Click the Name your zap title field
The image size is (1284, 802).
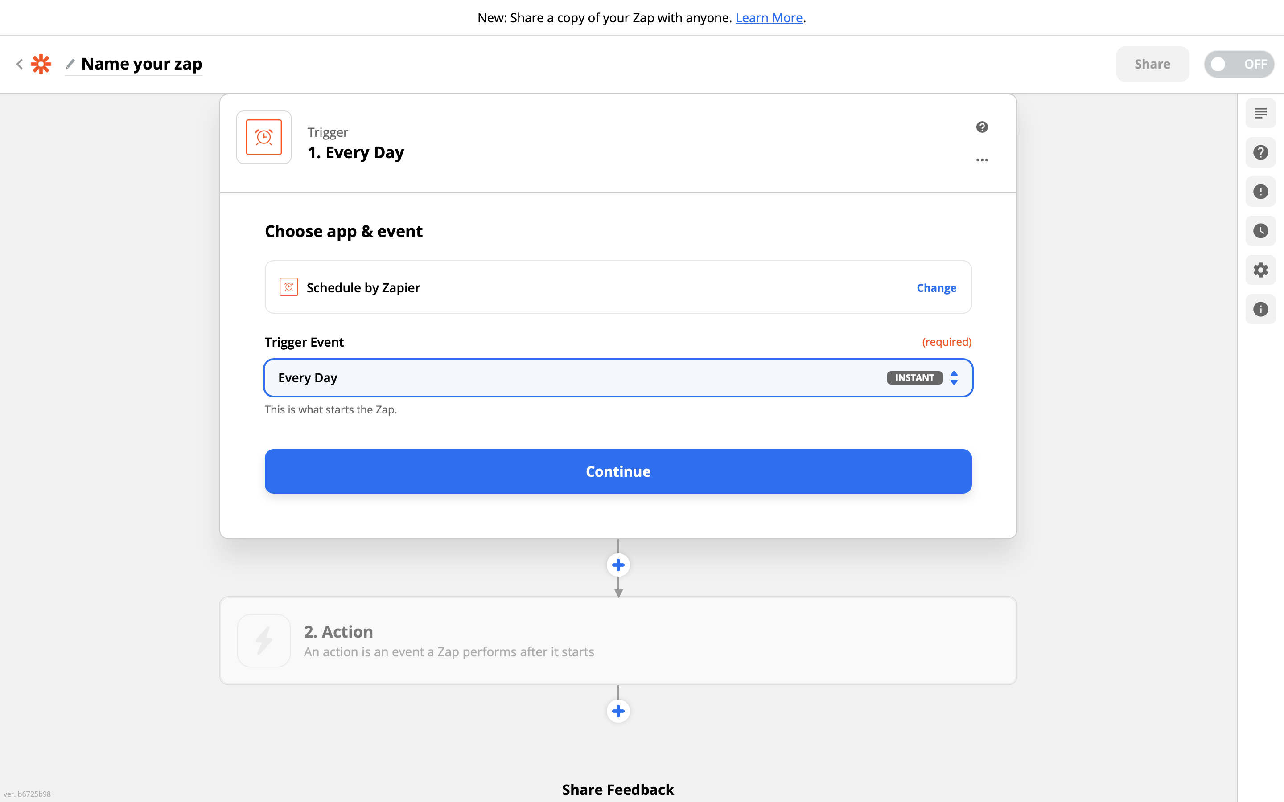(142, 64)
